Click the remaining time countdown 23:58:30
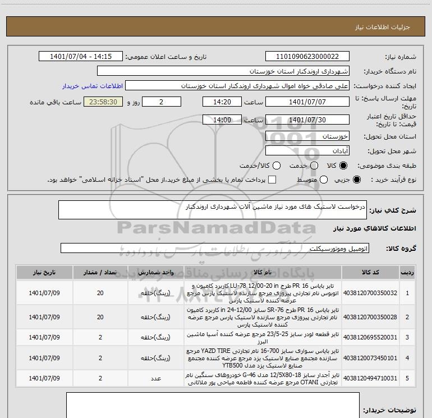This screenshot has height=418, width=432. 103,102
